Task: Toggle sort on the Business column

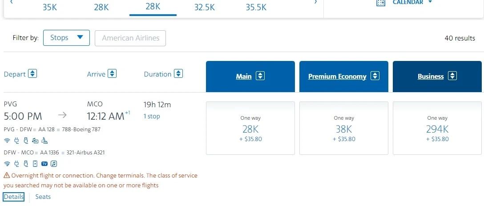Action: click(452, 76)
